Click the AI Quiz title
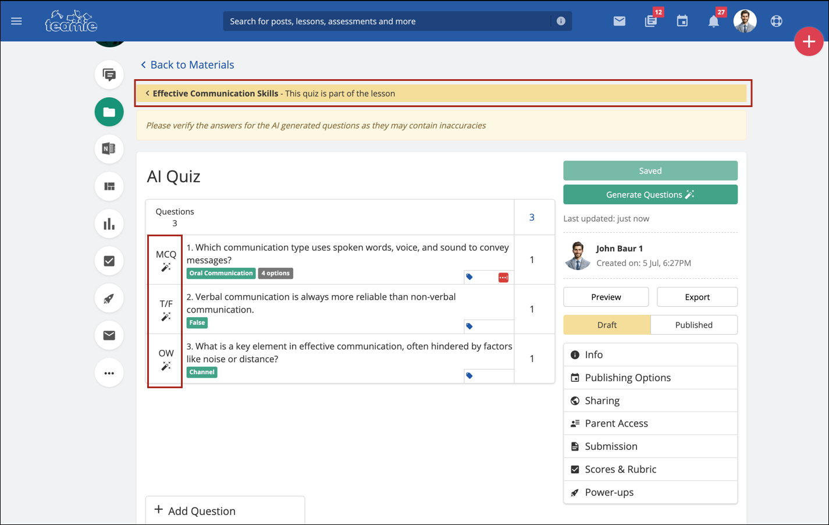Image resolution: width=829 pixels, height=525 pixels. point(173,176)
